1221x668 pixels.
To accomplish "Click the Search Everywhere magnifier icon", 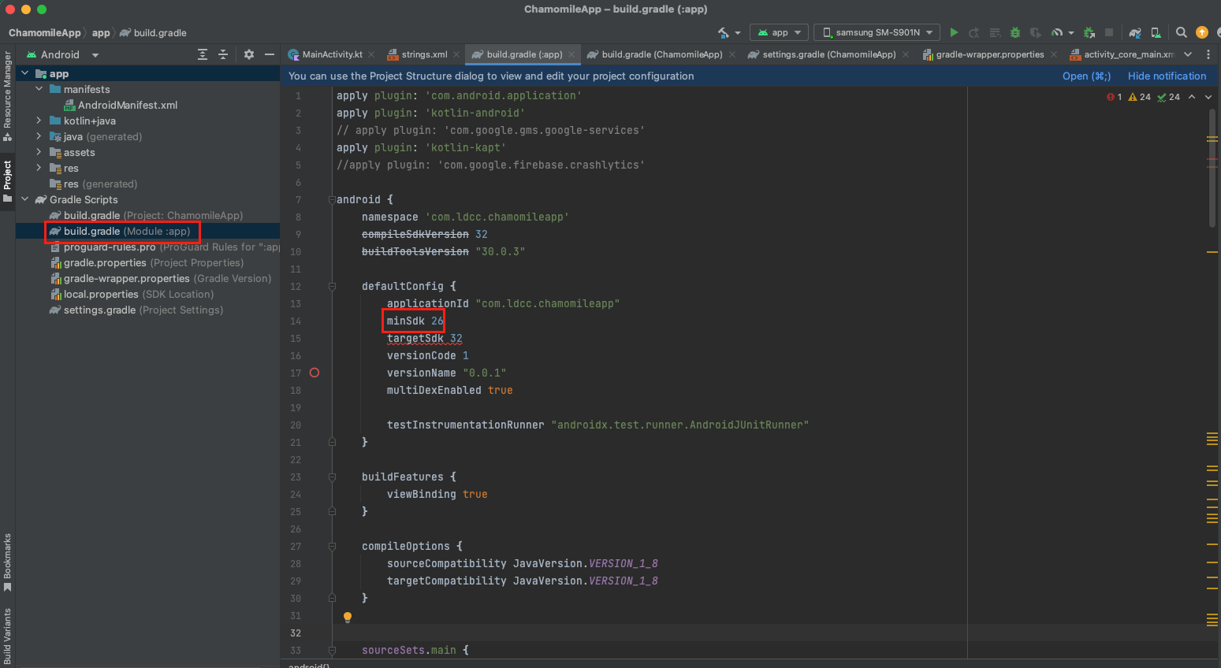I will pos(1181,32).
